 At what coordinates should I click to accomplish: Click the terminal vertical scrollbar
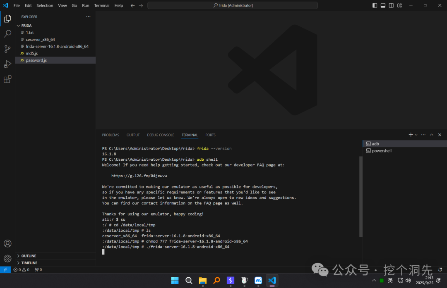[361, 196]
